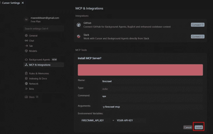Image resolution: width=213 pixels, height=134 pixels.
Task: Click the Indexing & Docs database icon
Action: pos(26,79)
